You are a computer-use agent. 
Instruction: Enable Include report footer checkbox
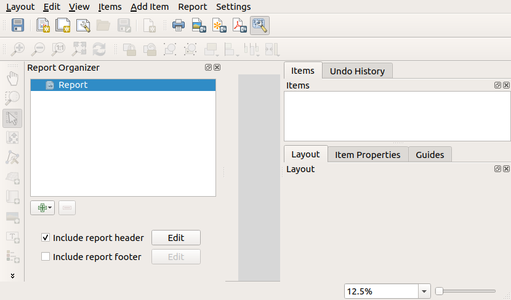coord(46,257)
